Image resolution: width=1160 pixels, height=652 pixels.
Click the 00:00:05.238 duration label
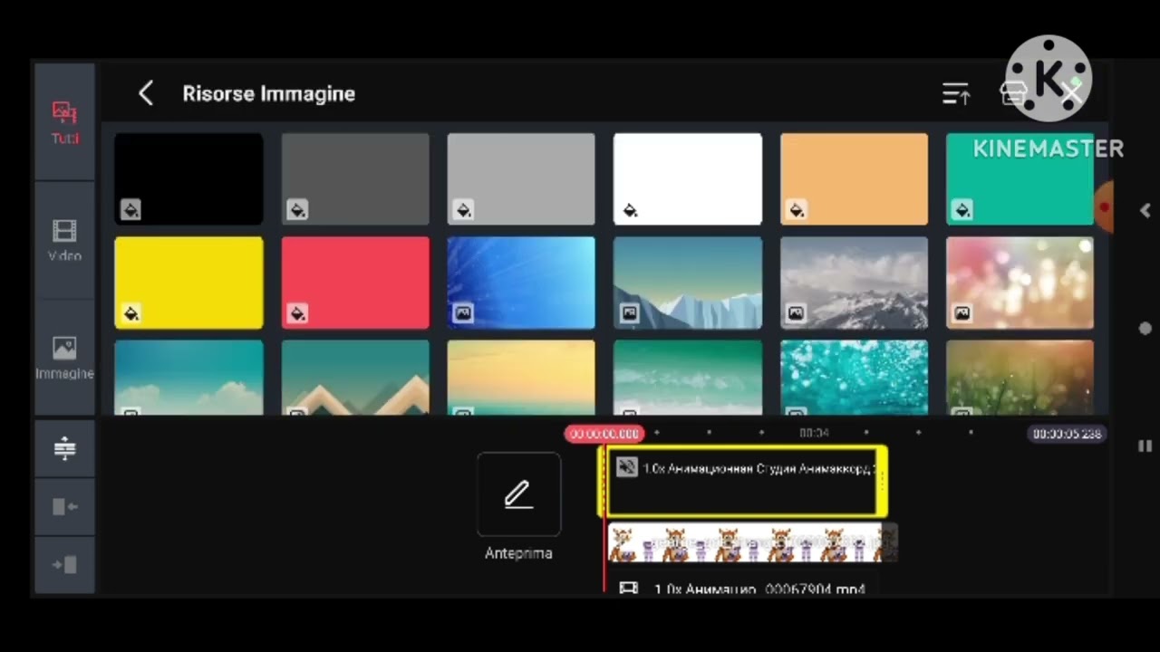click(x=1068, y=434)
